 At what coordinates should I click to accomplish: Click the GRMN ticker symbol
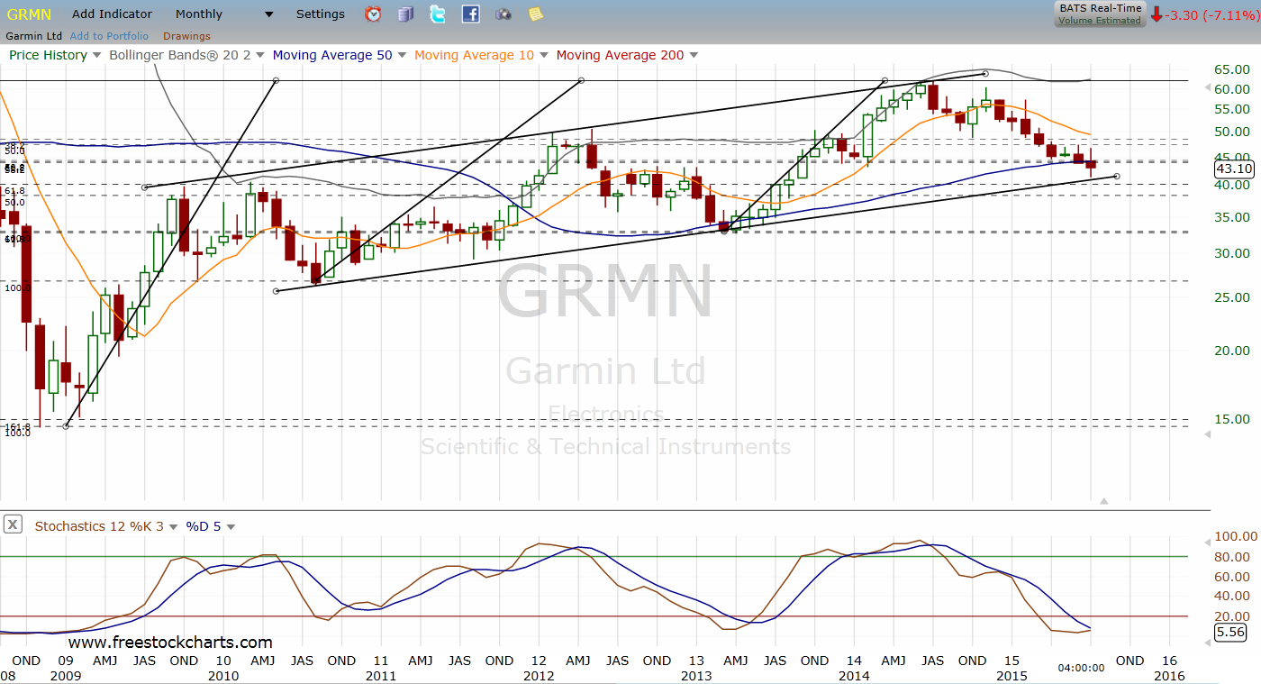click(x=29, y=14)
